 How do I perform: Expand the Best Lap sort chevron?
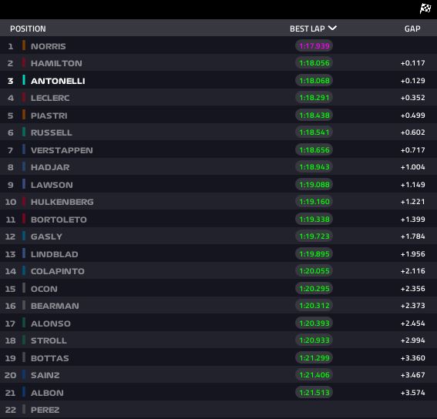332,28
